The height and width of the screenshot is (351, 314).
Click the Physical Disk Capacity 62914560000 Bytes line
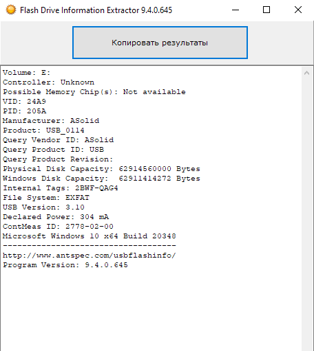101,169
